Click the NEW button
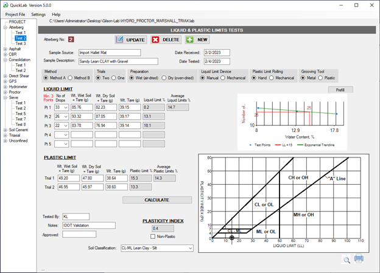This screenshot has height=273, width=380. 197,40
